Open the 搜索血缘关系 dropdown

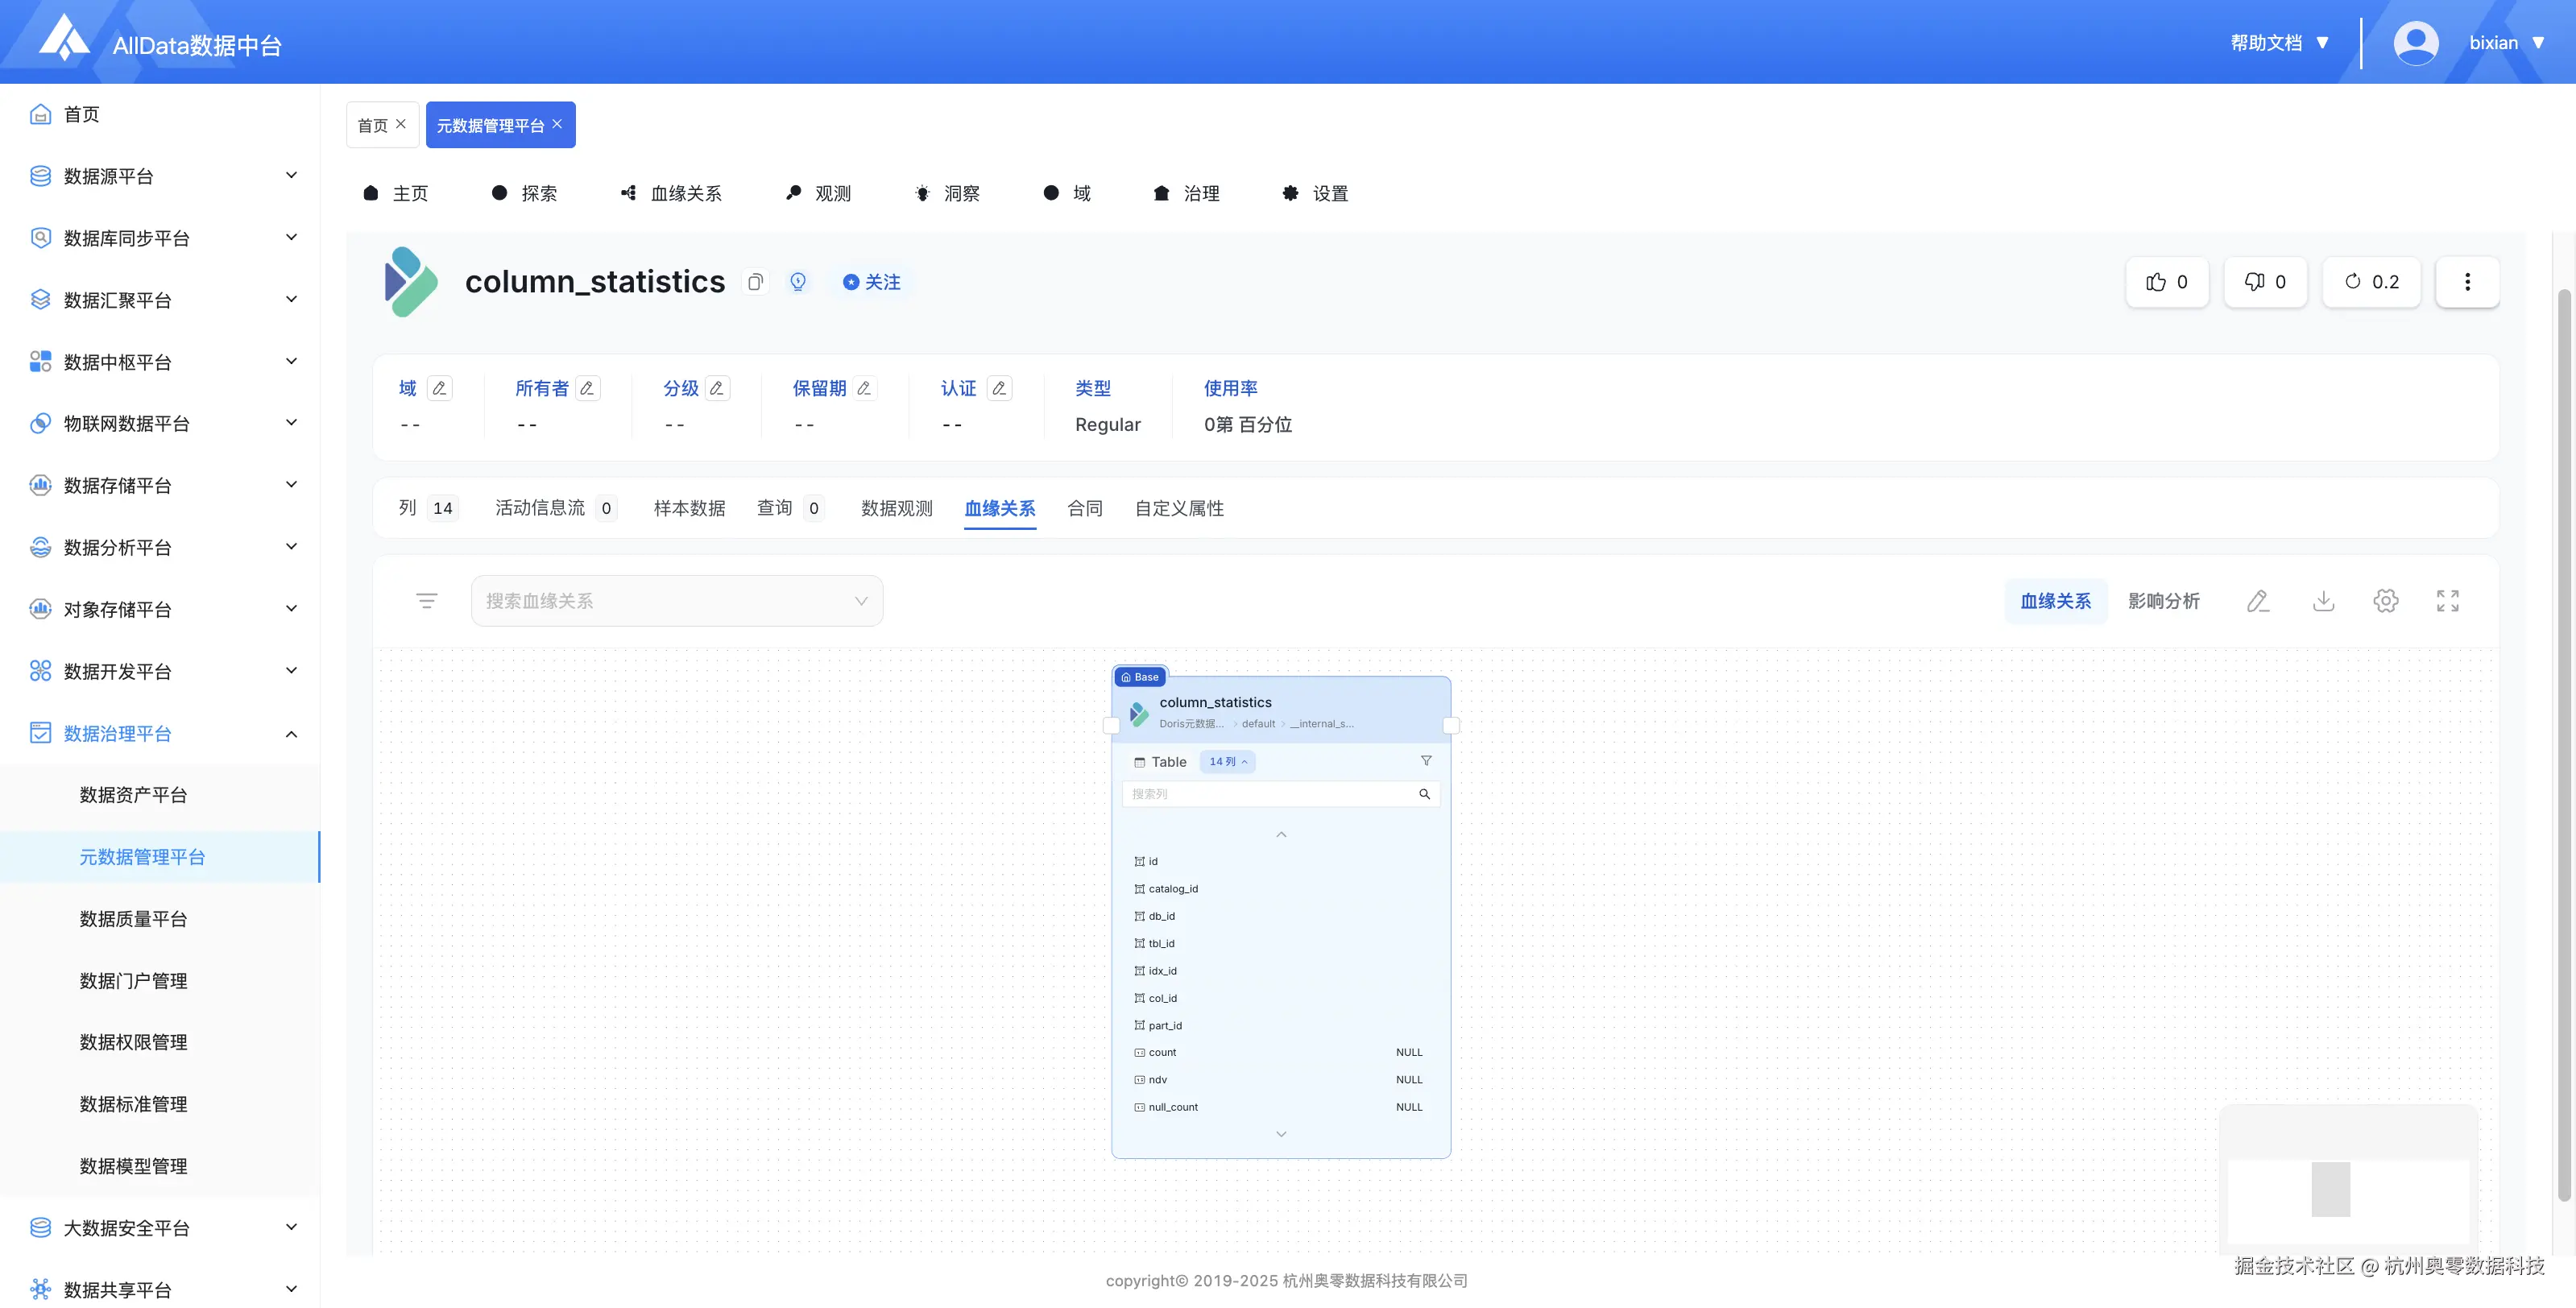(x=677, y=601)
